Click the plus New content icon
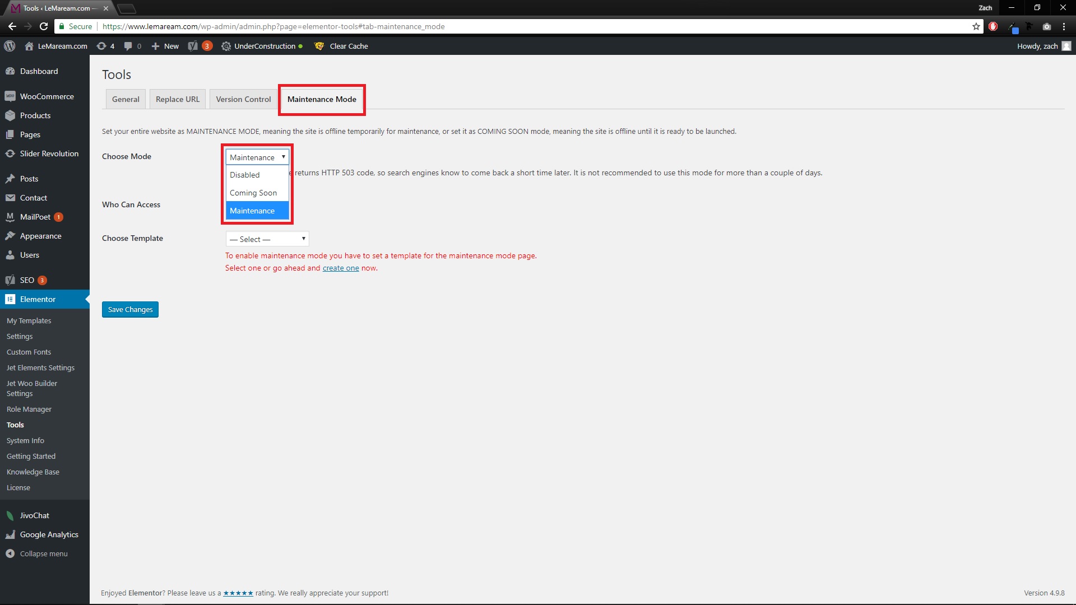The width and height of the screenshot is (1076, 605). coord(155,46)
